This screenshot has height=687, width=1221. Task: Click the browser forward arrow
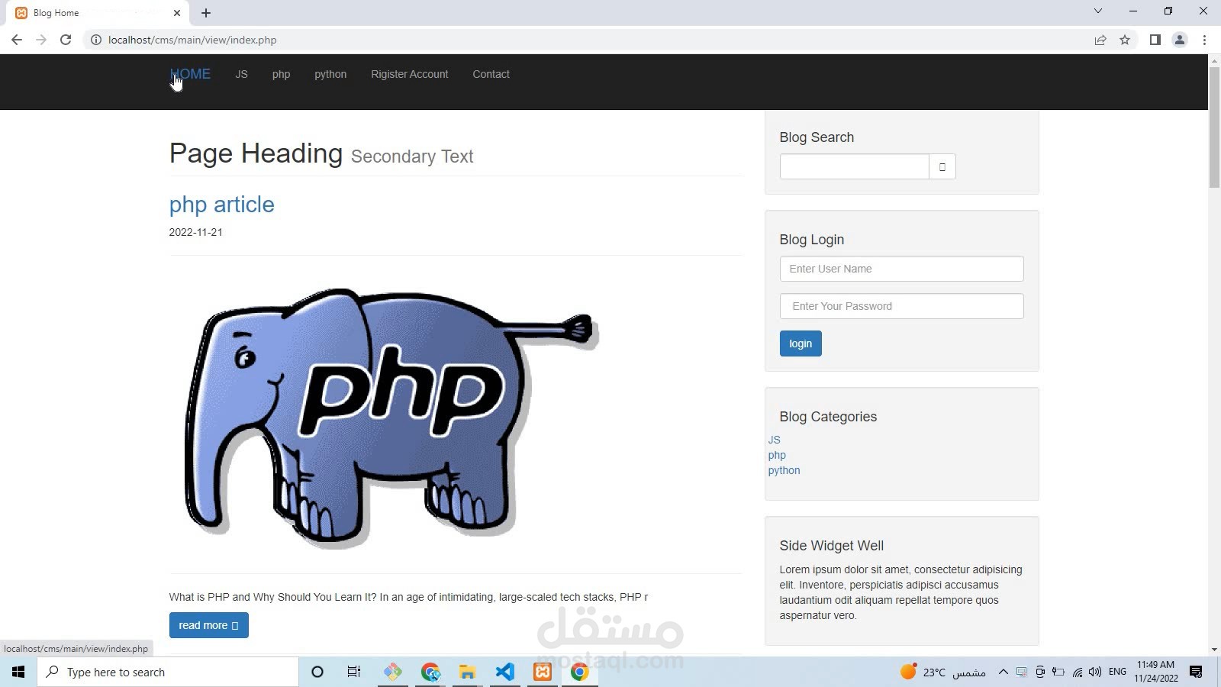click(41, 40)
